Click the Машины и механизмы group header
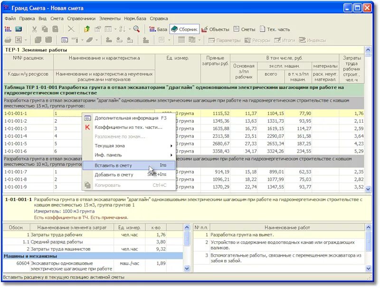Viewport: 380px width, 288px height. [x=93, y=256]
